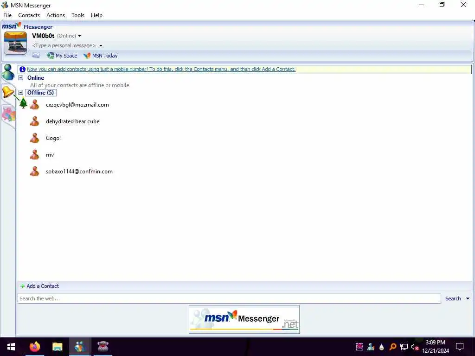Viewport: 475px width, 356px height.
Task: Click the personal message field
Action: (x=64, y=46)
